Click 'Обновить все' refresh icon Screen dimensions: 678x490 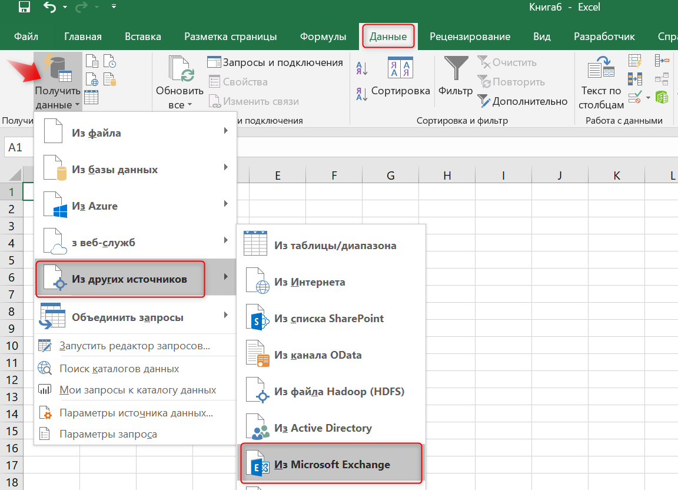pos(181,69)
